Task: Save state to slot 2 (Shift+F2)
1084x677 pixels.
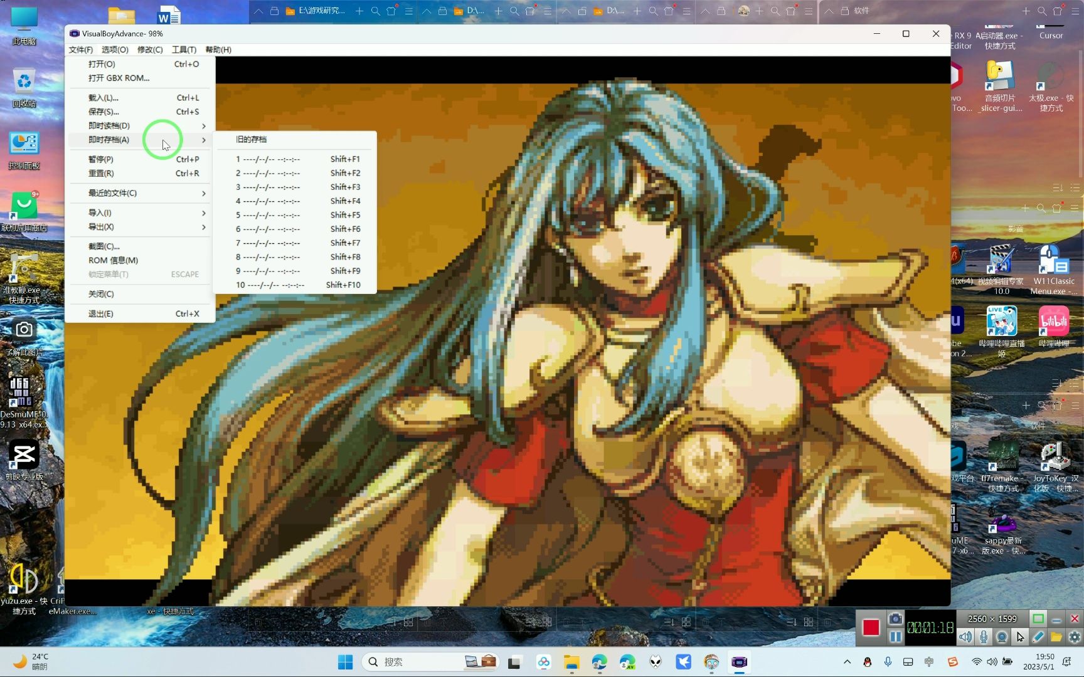Action: (x=295, y=173)
